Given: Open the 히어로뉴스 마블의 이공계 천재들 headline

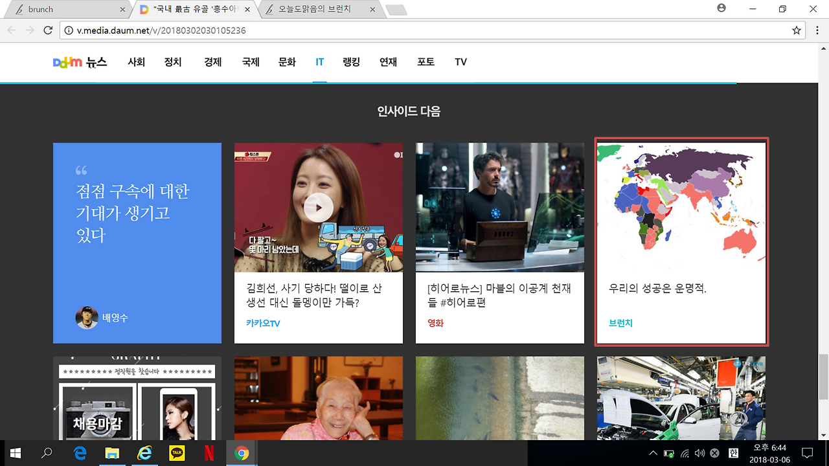Looking at the screenshot, I should [499, 295].
